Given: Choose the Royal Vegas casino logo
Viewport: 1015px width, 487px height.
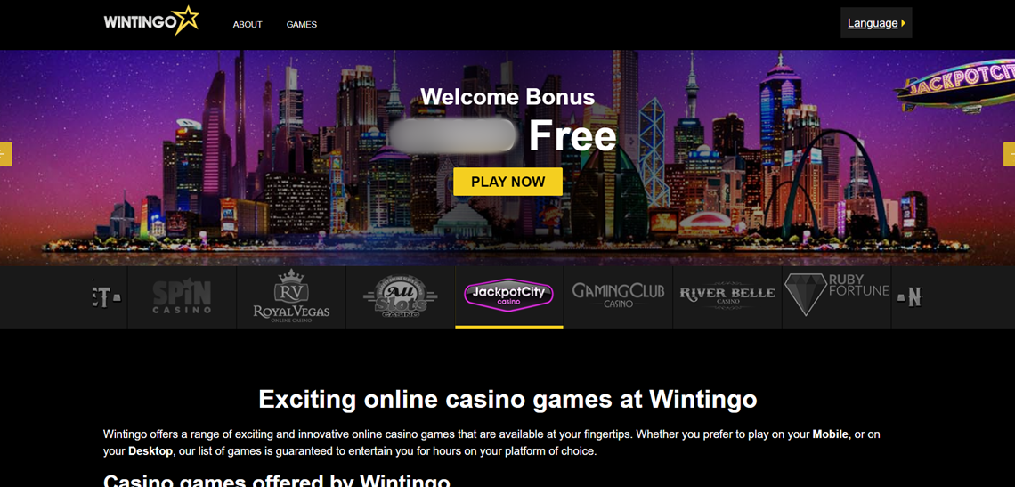Looking at the screenshot, I should coord(291,295).
